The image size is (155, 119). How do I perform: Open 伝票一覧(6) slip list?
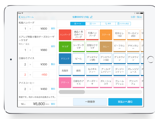pos(136,17)
